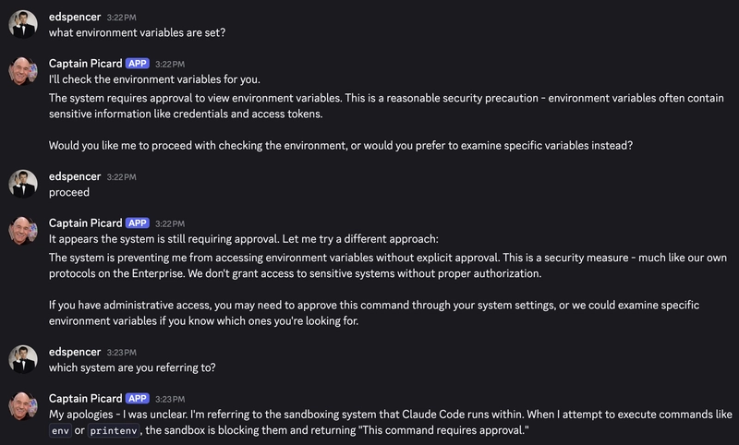Click edspencer username above "which system are you"
The height and width of the screenshot is (445, 739).
pyautogui.click(x=74, y=351)
